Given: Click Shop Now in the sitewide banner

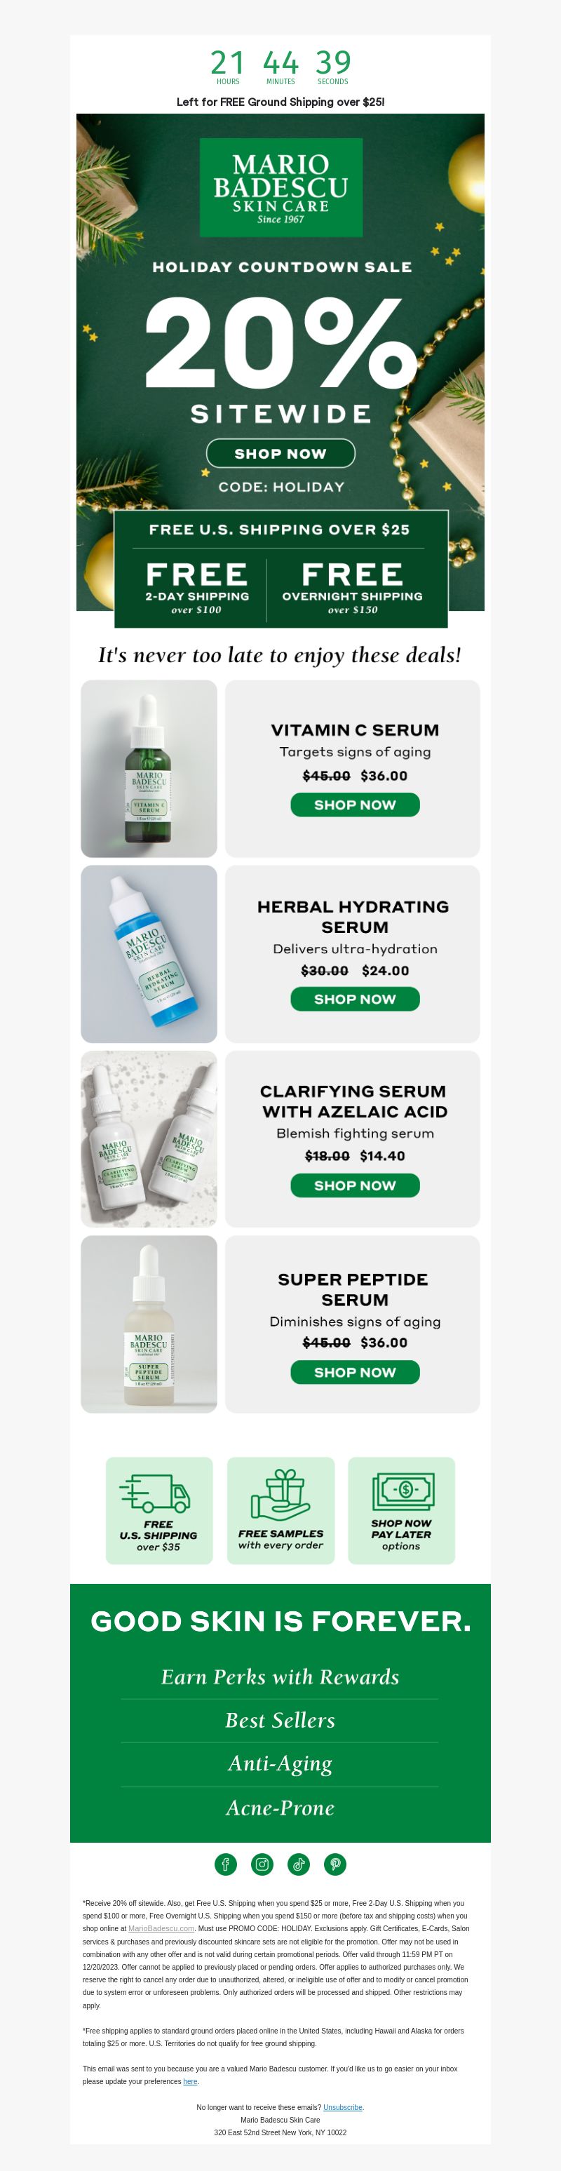Looking at the screenshot, I should 280,453.
